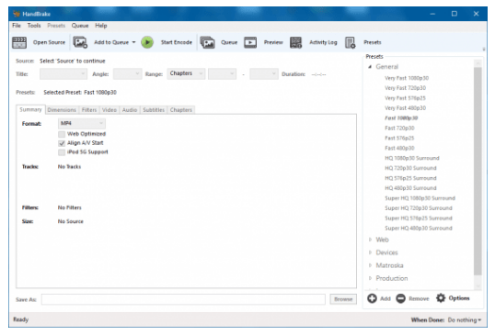The height and width of the screenshot is (335, 495).
Task: Click the Add to Queue picture icon
Action: [x=80, y=42]
